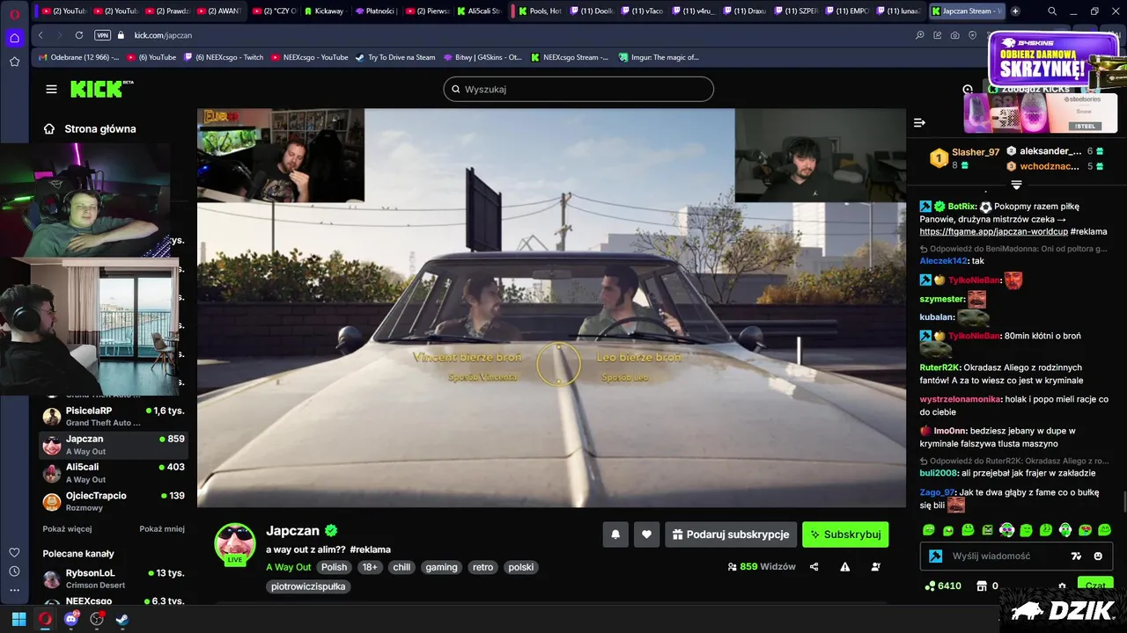Open the shop icon next to 0
This screenshot has height=633, width=1127.
click(x=982, y=586)
